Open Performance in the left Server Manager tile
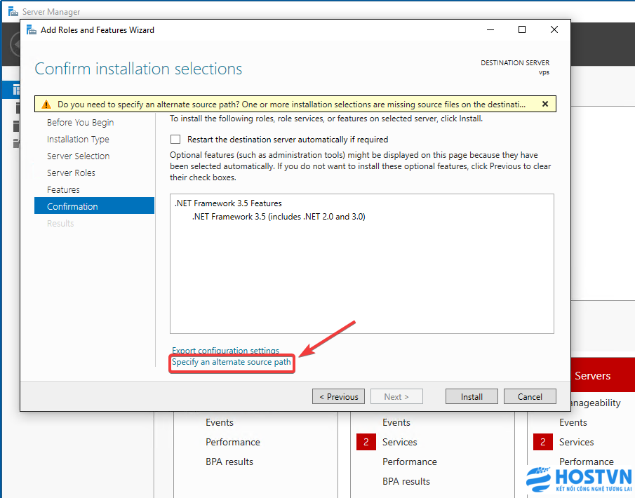The height and width of the screenshot is (498, 635). (233, 442)
